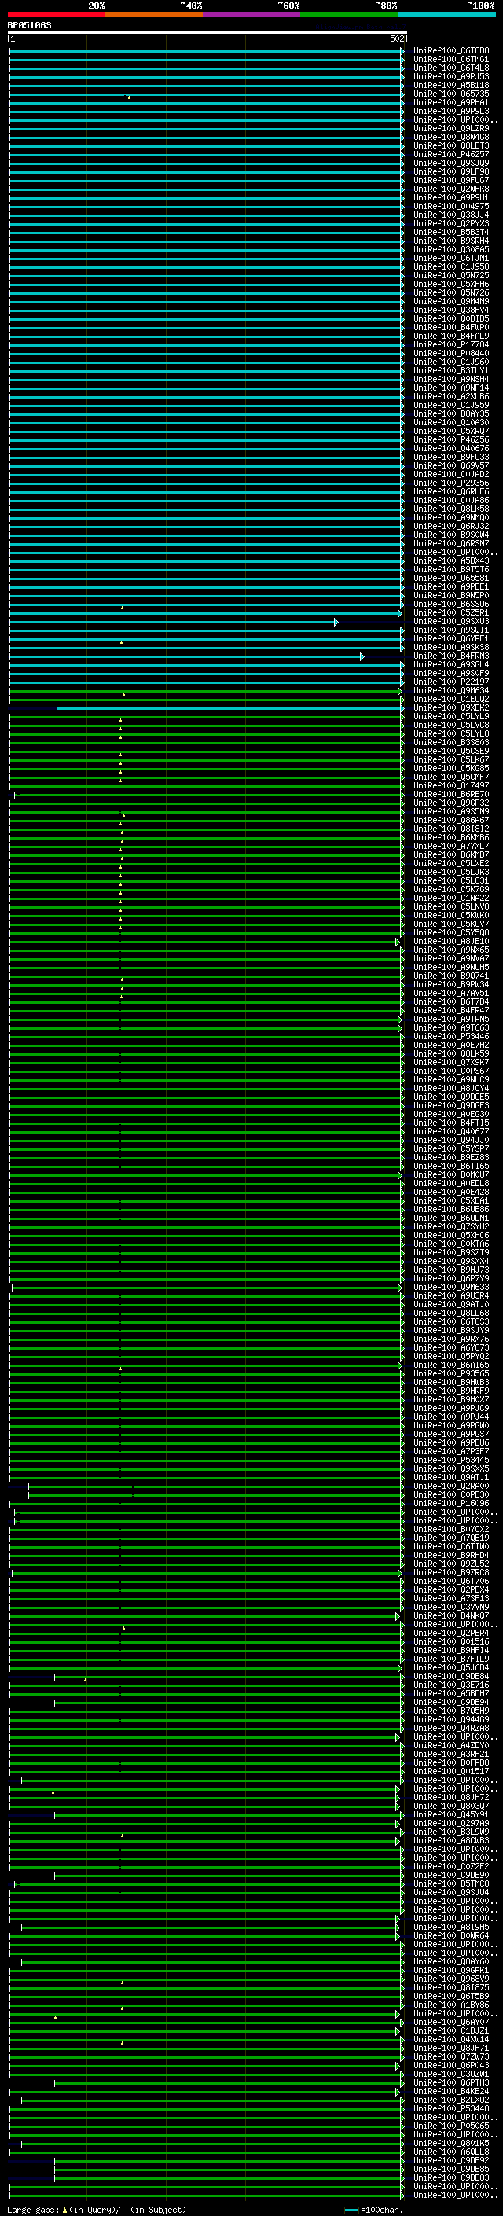Select the UniRef100_B9T5T6 label
The image size is (503, 2216).
click(x=451, y=569)
